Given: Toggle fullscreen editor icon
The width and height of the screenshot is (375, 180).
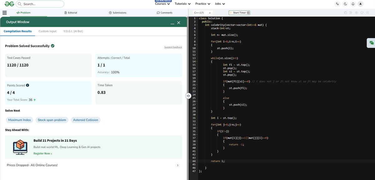Looking at the screenshot, I should coord(367,13).
